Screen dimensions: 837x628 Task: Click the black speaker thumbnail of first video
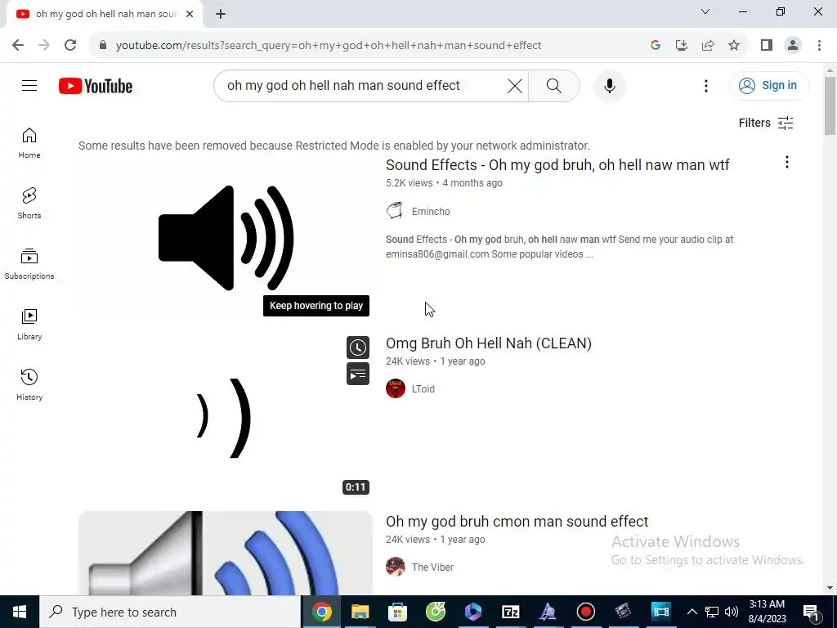coord(226,238)
